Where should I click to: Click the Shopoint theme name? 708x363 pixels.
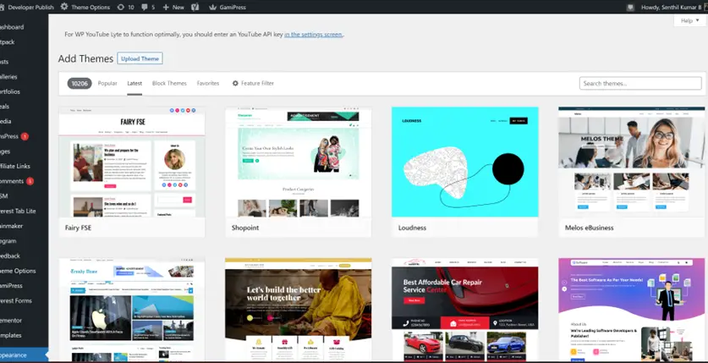(x=245, y=228)
